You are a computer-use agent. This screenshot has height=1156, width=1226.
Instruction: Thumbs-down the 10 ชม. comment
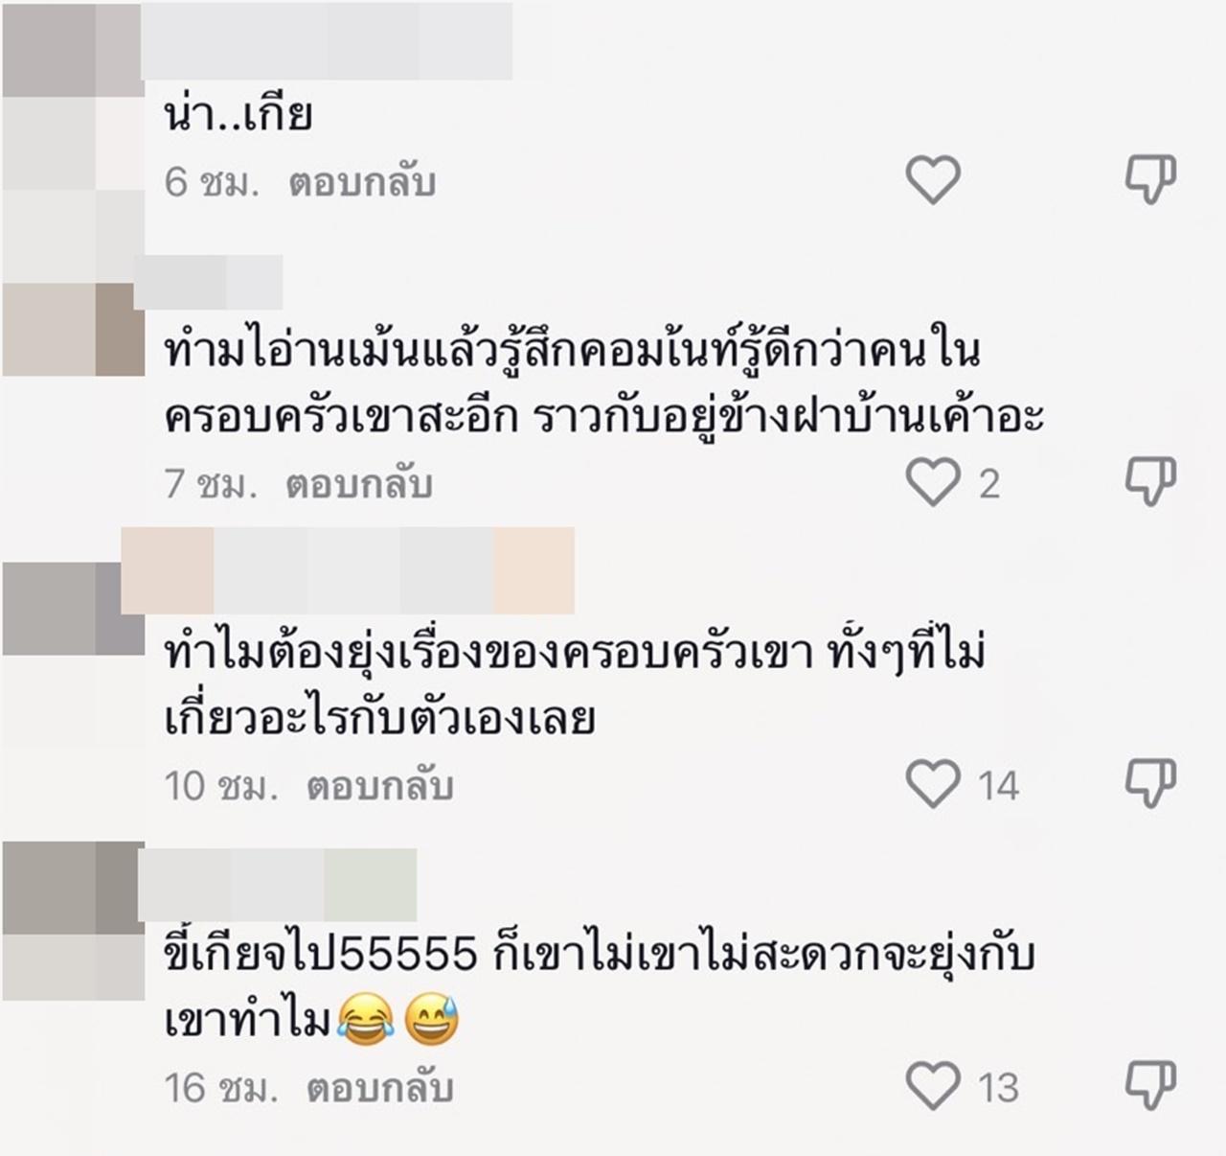click(x=1149, y=784)
